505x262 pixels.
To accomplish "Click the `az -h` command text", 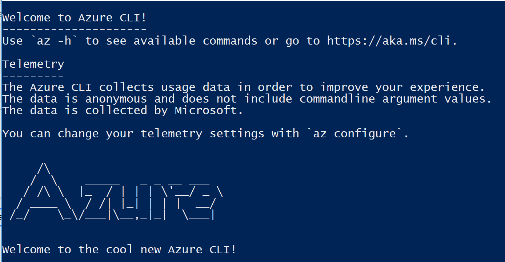I will [x=57, y=41].
